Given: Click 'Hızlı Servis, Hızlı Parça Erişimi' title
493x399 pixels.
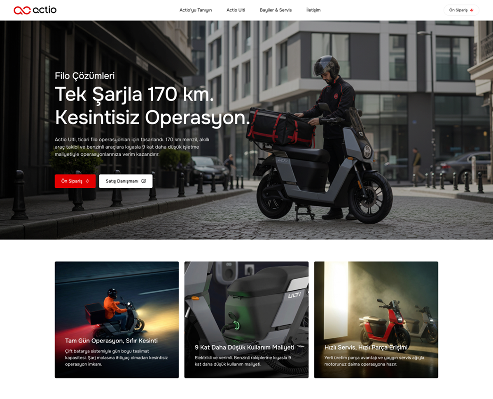Looking at the screenshot, I should click(366, 348).
